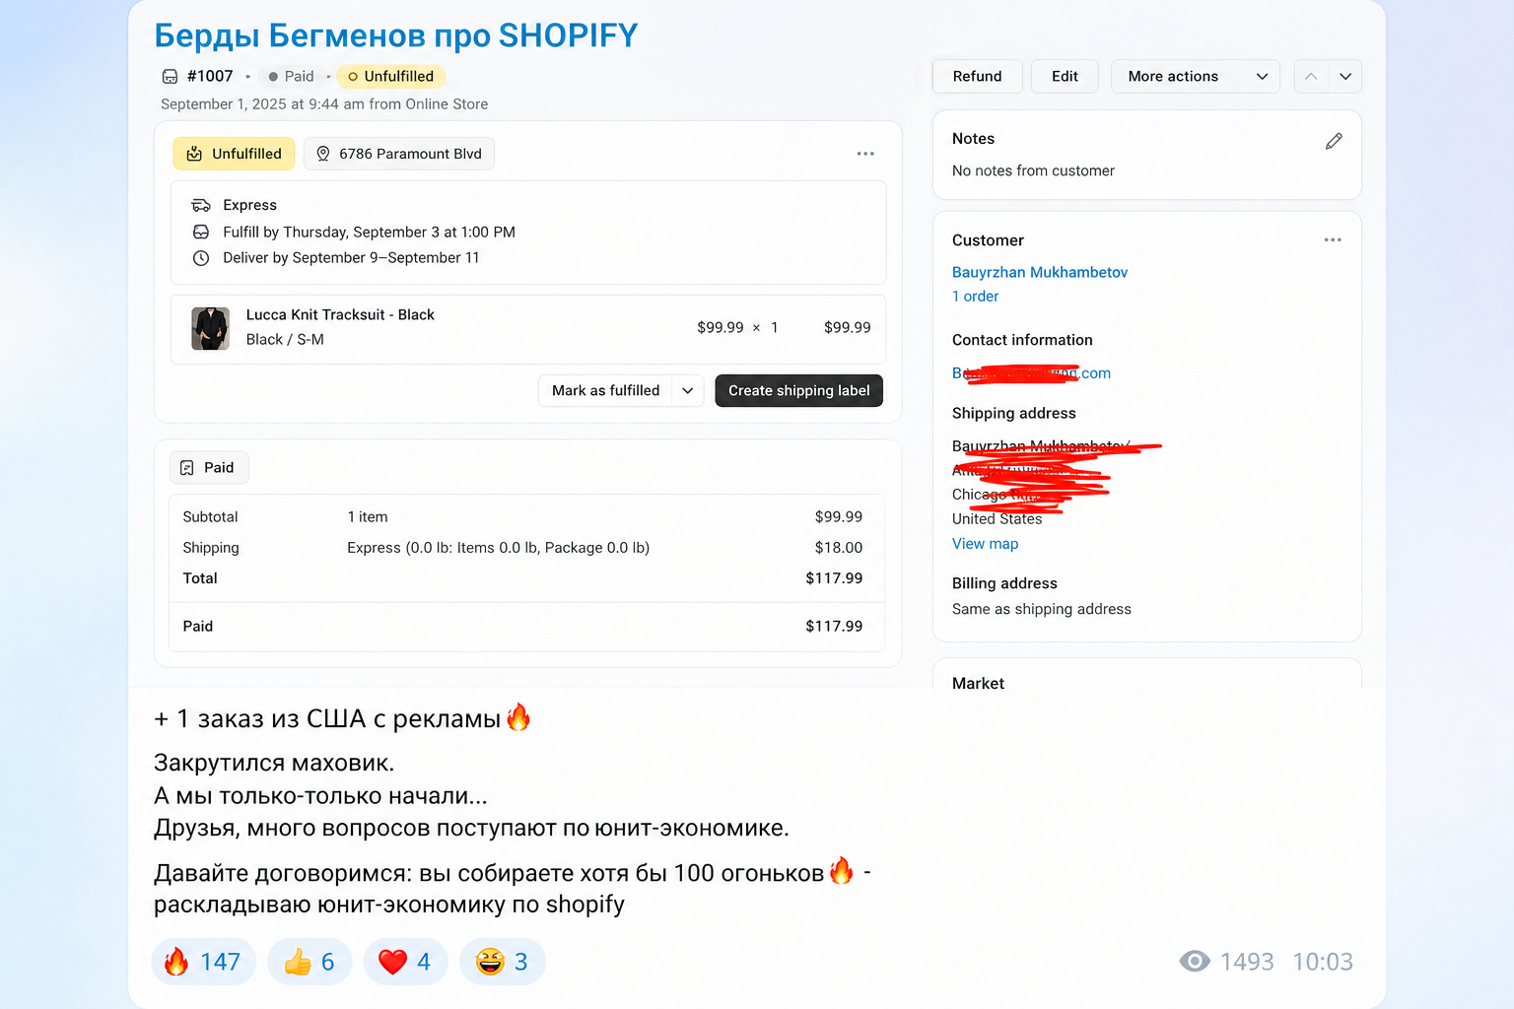1514x1009 pixels.
Task: Click the Refund button
Action: 977,76
